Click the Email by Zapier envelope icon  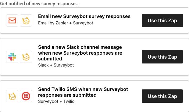[x=12, y=20]
